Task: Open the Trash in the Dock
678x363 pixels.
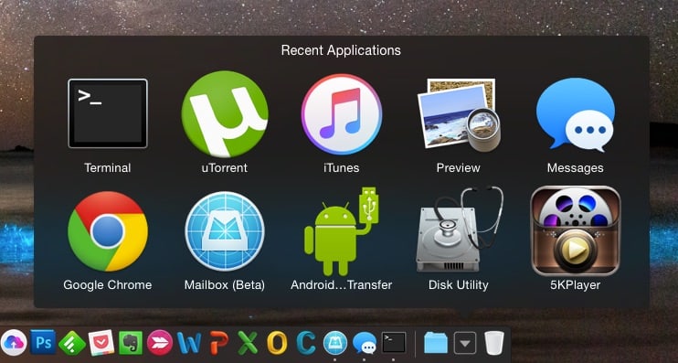Action: click(x=494, y=343)
